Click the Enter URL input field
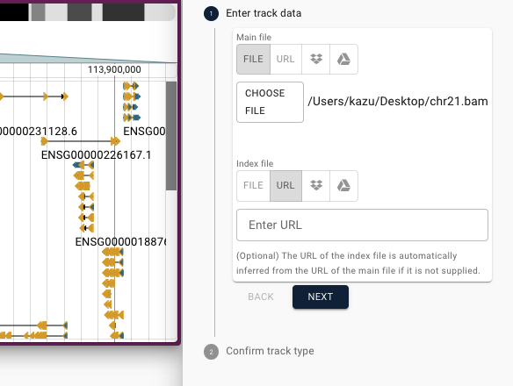Screen dimensions: 513x386 coord(362,225)
